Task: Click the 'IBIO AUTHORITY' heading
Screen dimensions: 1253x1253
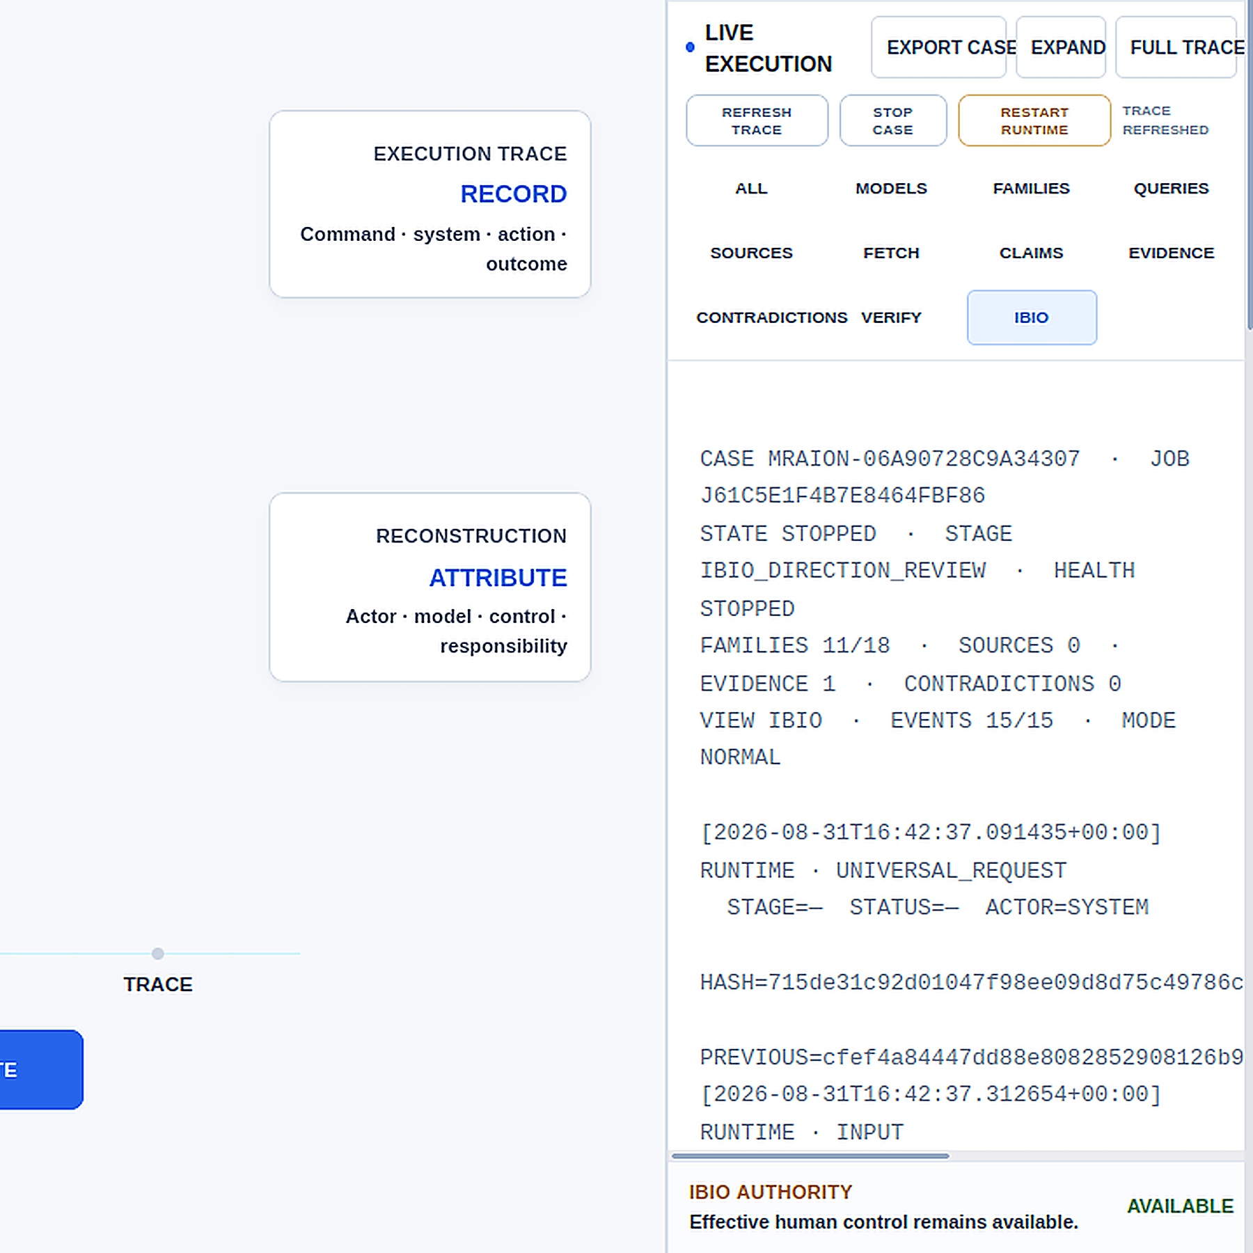Action: coord(771,1192)
